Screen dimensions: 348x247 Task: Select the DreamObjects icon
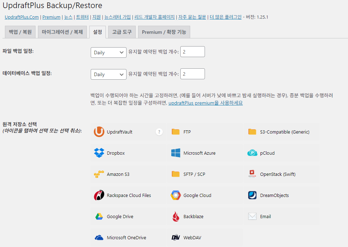pos(252,195)
